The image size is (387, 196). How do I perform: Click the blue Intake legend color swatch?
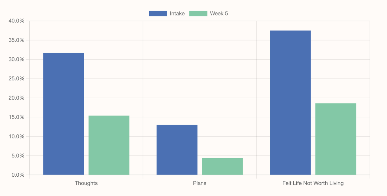point(158,14)
